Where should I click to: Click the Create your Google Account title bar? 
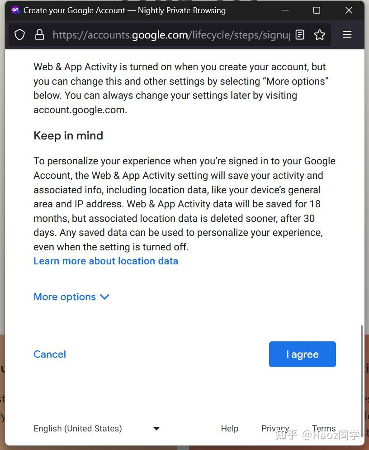pos(136,10)
